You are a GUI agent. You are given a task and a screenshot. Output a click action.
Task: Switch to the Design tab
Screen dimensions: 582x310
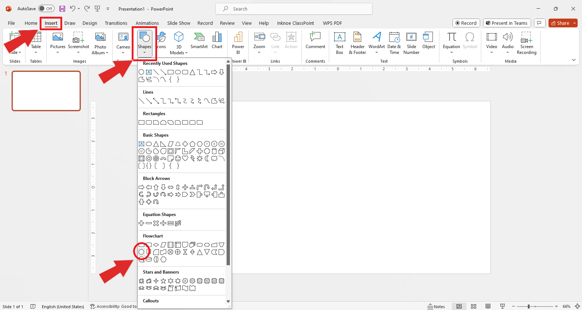pos(90,23)
